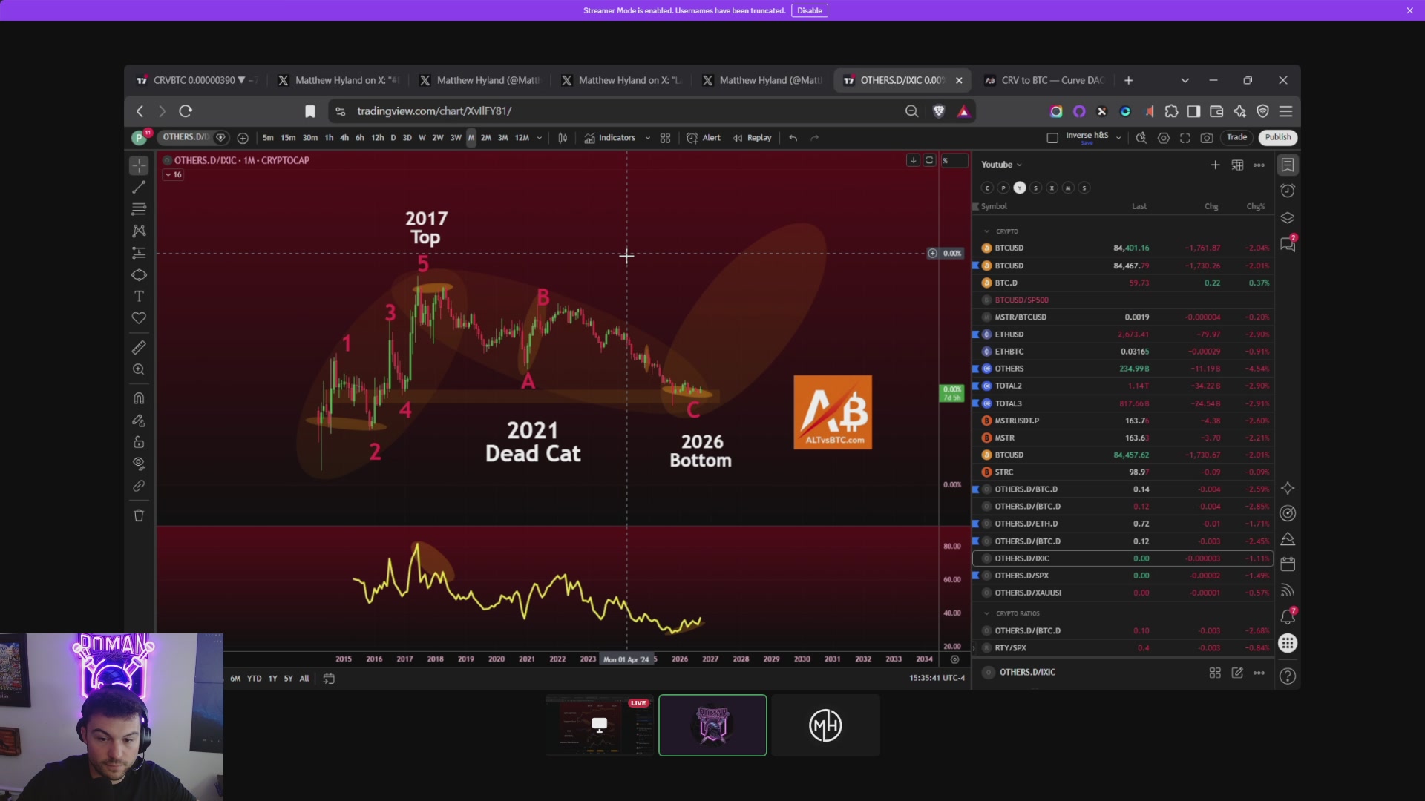Click the Publish button
This screenshot has width=1425, height=801.
click(x=1278, y=137)
